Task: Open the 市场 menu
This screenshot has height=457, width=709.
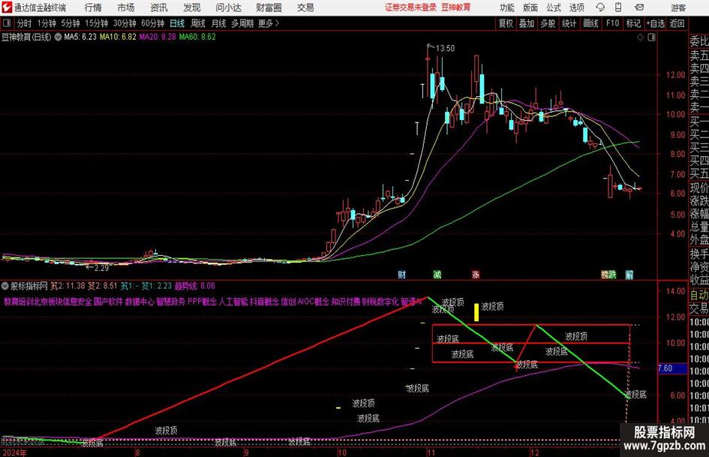Action: pyautogui.click(x=126, y=8)
